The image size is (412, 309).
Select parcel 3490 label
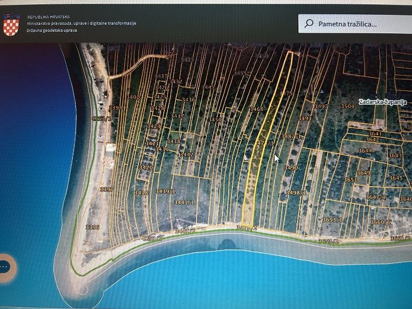pyautogui.click(x=291, y=167)
